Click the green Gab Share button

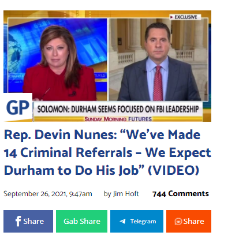click(x=81, y=221)
